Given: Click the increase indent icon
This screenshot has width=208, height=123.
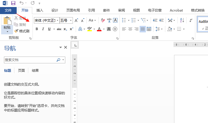Looking at the screenshot, I should (x=161, y=20).
